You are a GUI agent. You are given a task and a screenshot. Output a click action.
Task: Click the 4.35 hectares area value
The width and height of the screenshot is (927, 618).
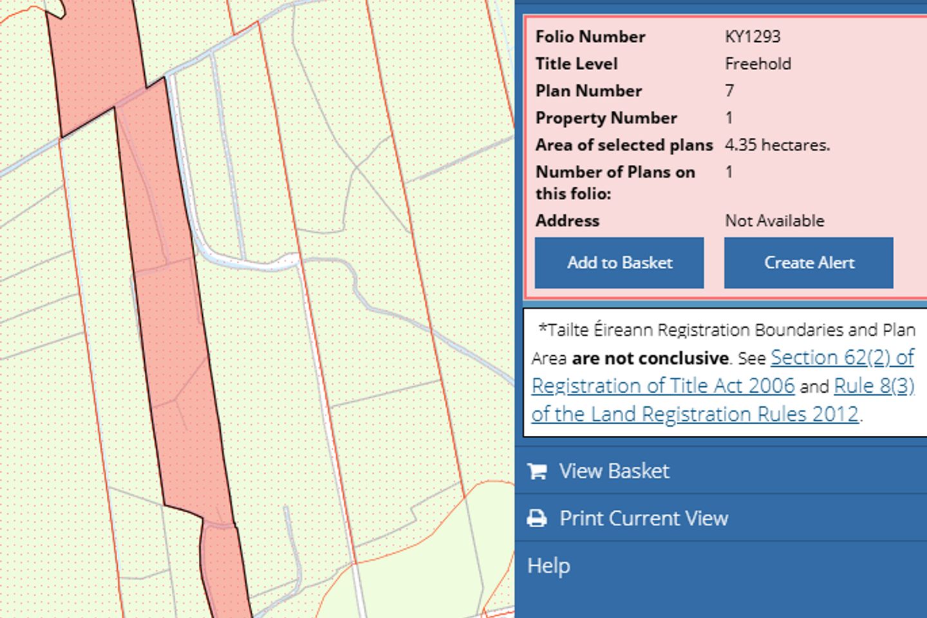[776, 145]
